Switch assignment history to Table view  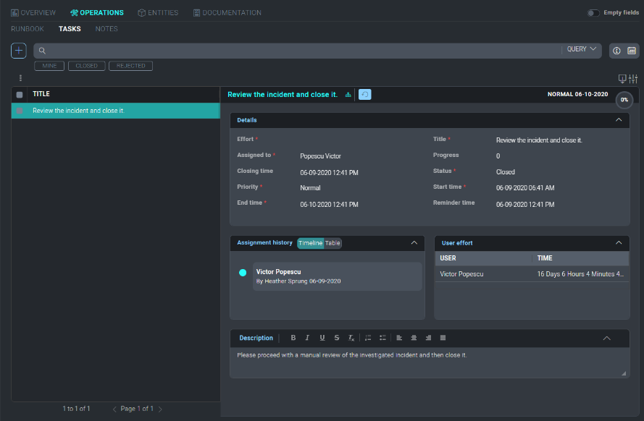click(x=333, y=243)
